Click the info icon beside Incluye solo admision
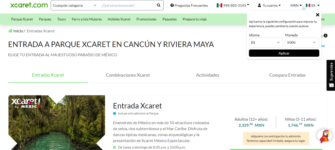 pos(115,113)
